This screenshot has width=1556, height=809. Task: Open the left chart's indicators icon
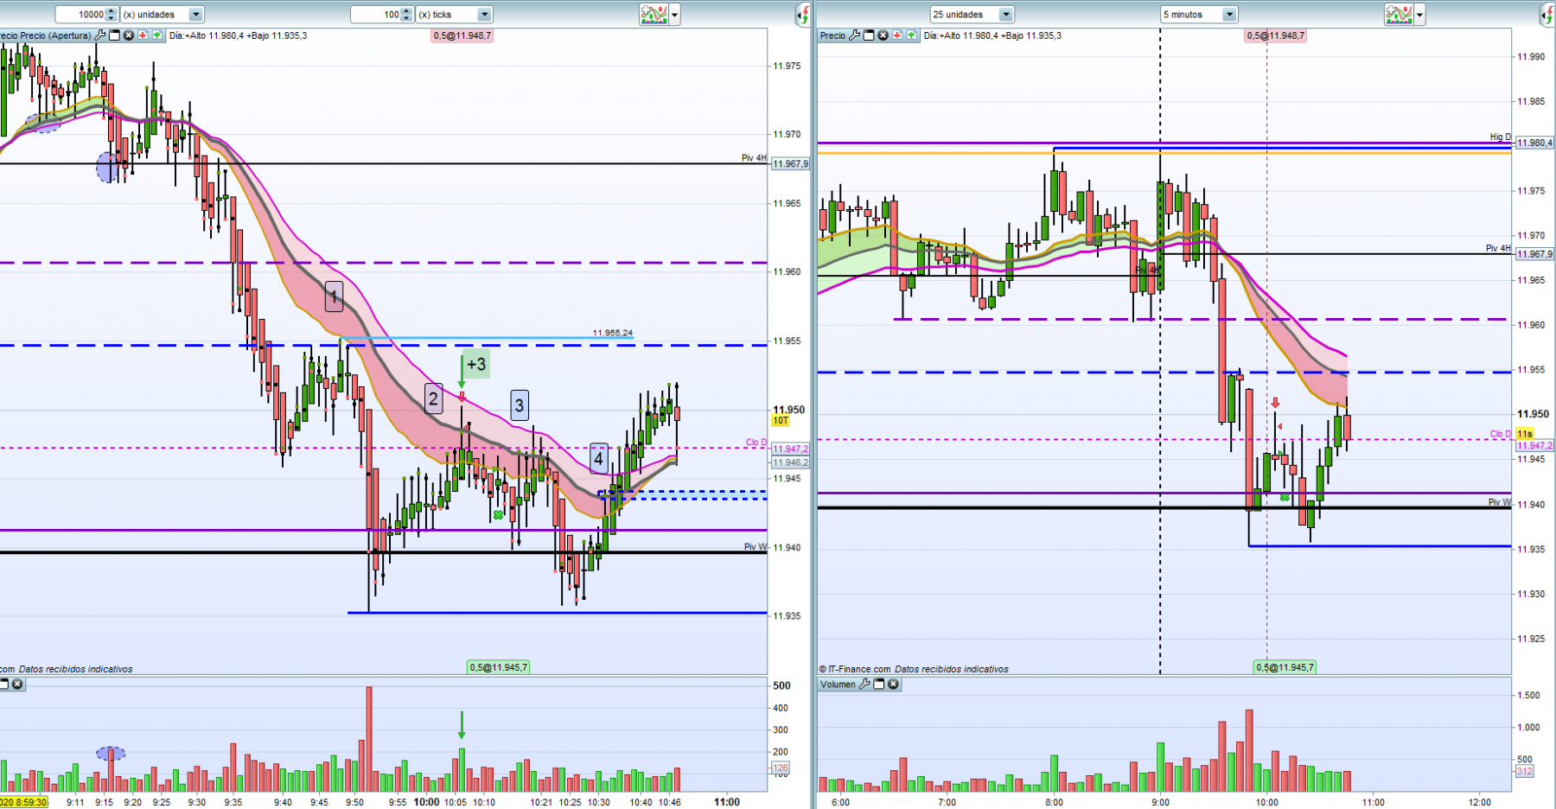pos(654,14)
